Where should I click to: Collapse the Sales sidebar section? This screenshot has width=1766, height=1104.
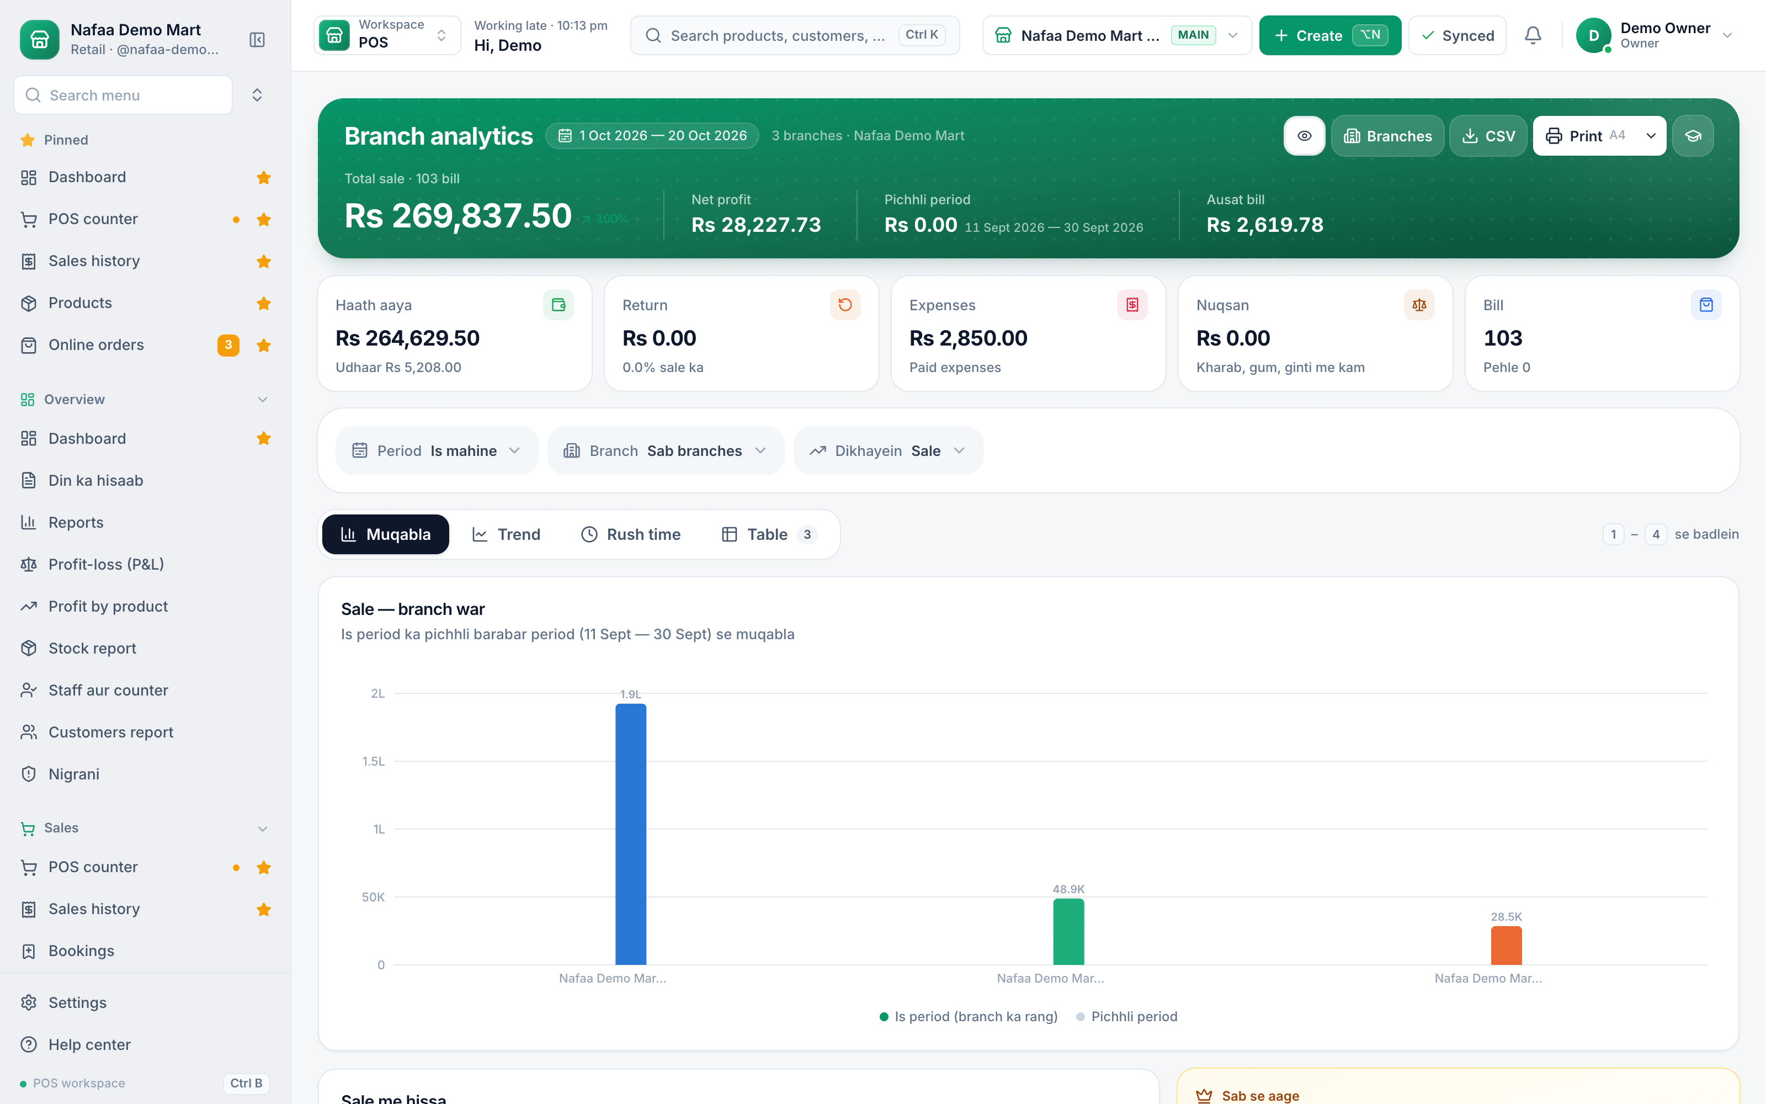(x=263, y=828)
